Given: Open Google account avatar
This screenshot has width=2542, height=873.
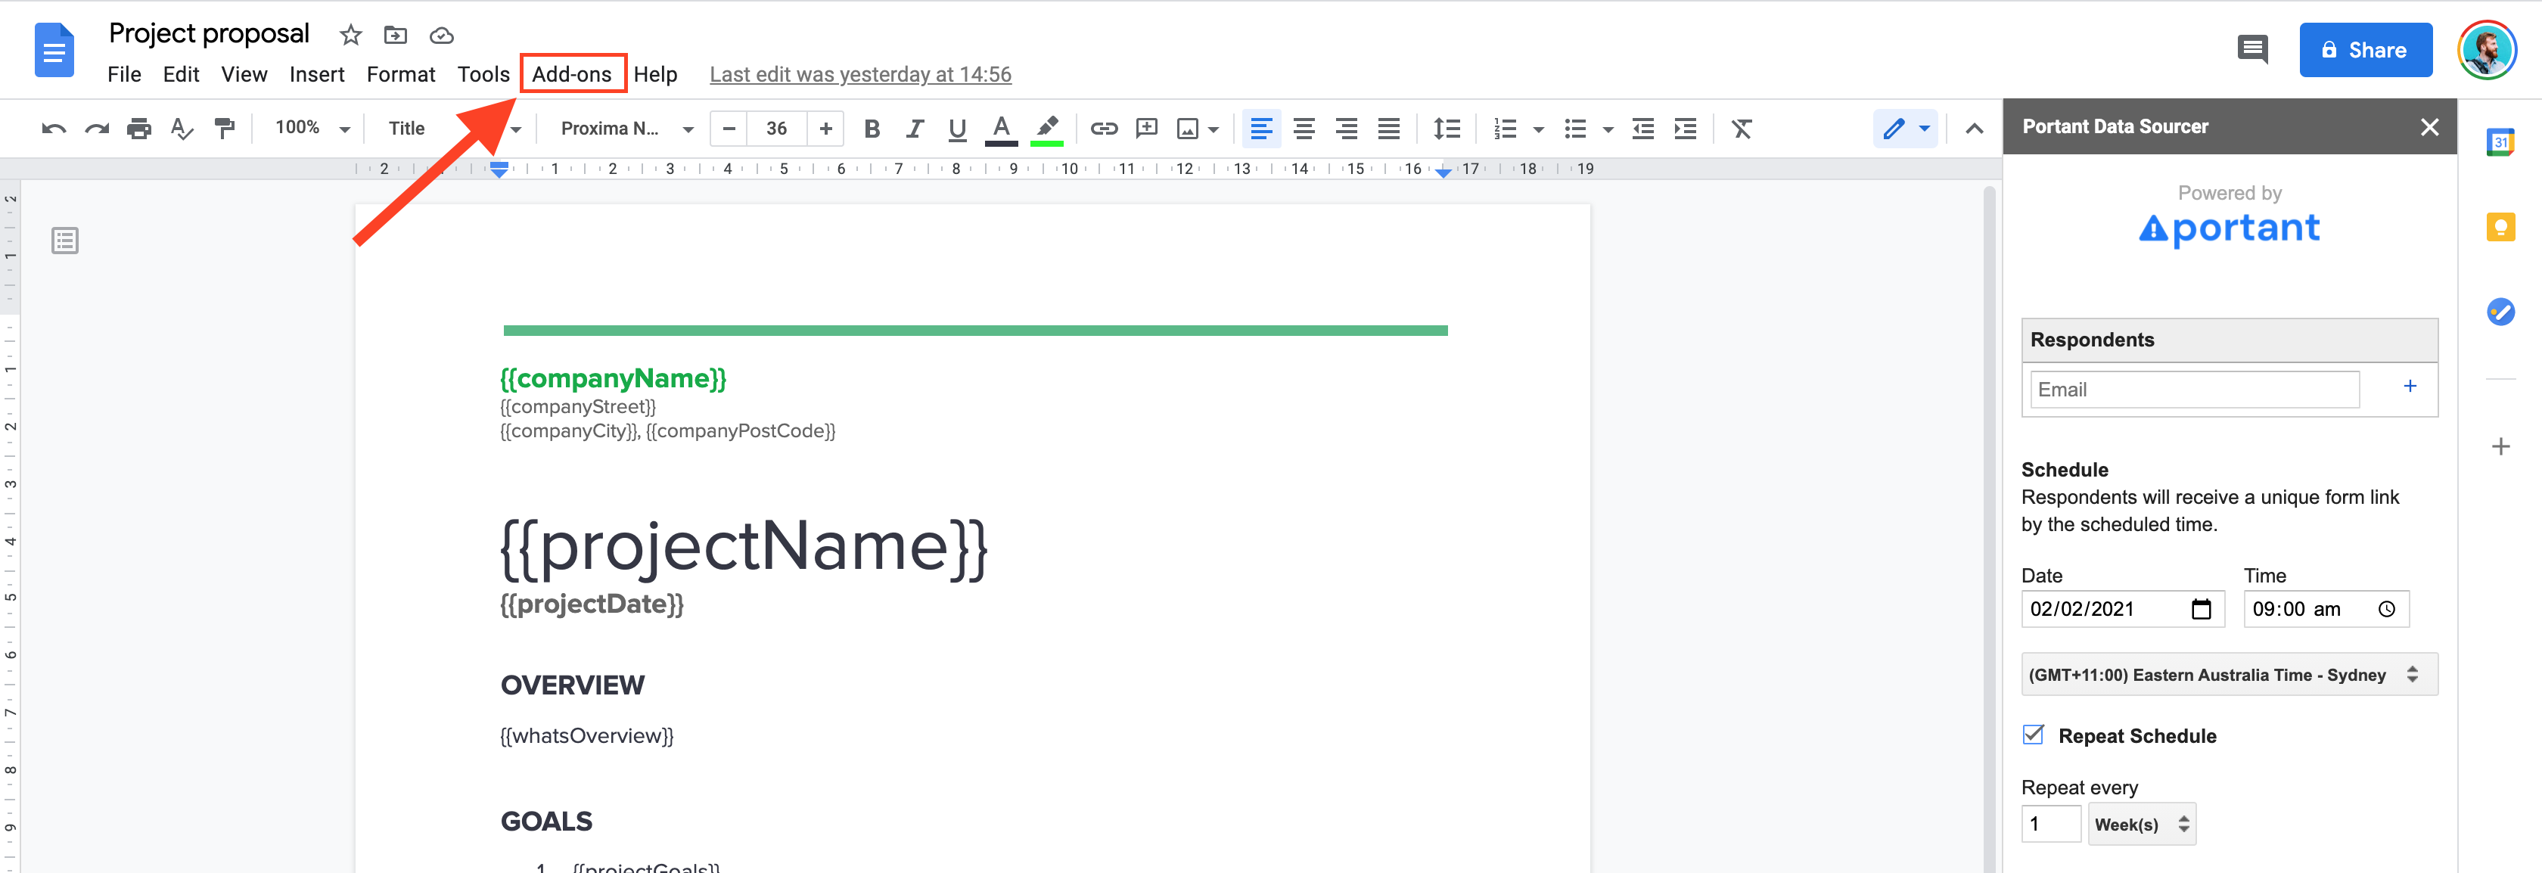Looking at the screenshot, I should pyautogui.click(x=2487, y=49).
